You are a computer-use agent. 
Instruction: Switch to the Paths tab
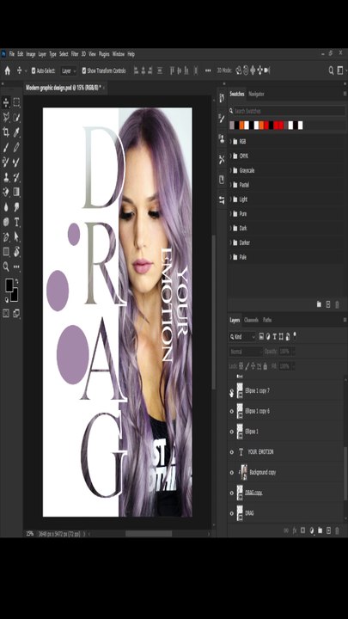(267, 320)
